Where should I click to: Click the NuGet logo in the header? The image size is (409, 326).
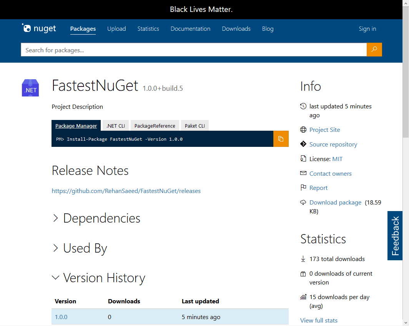[x=38, y=28]
